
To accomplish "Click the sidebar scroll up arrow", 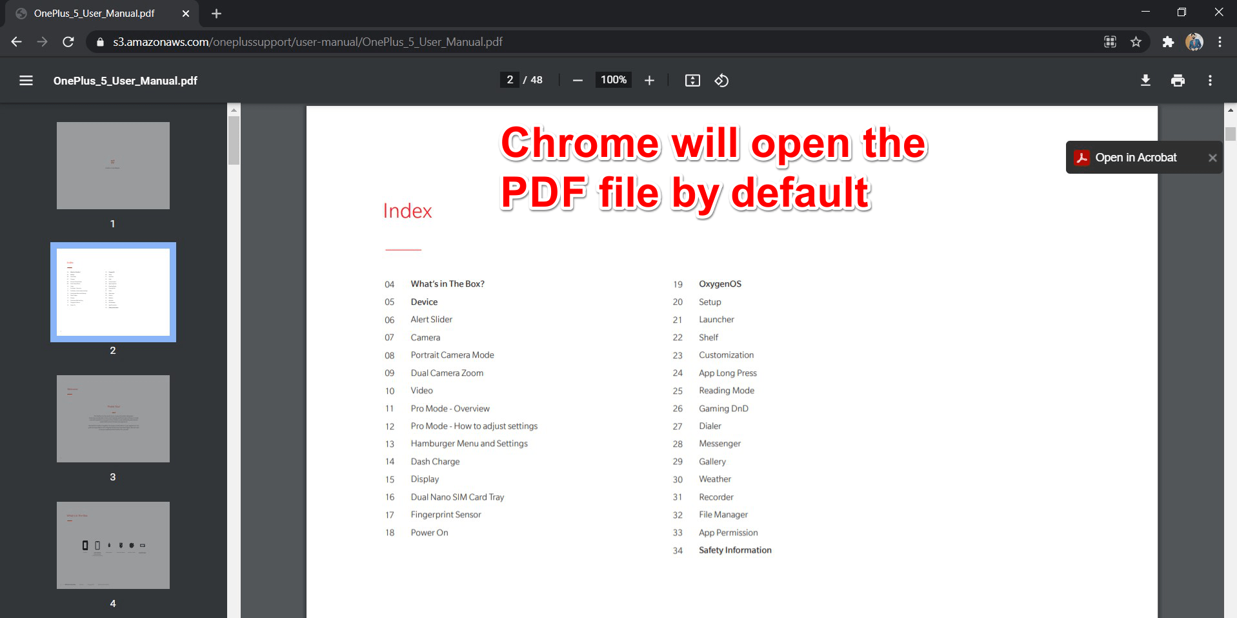I will click(x=234, y=110).
